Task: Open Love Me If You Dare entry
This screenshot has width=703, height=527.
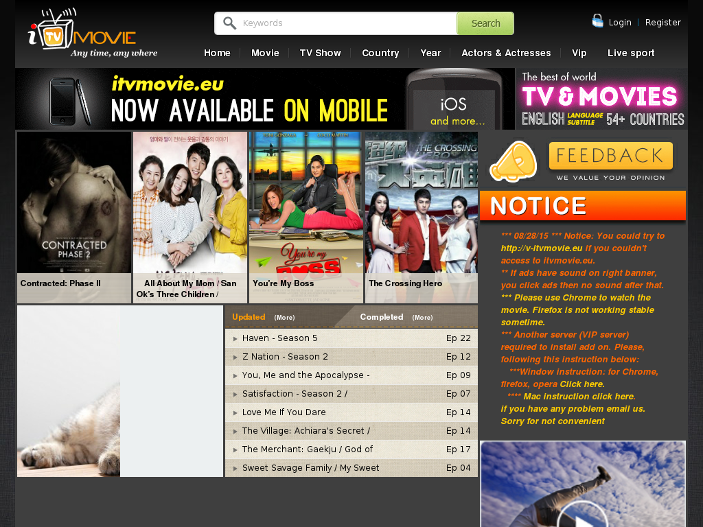Action: point(284,412)
